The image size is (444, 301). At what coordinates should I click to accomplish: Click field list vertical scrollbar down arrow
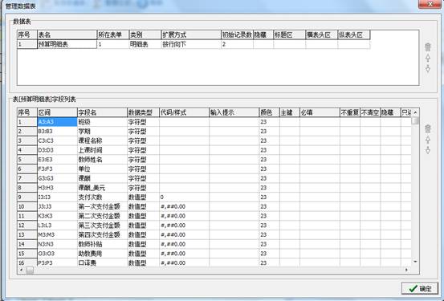415,262
